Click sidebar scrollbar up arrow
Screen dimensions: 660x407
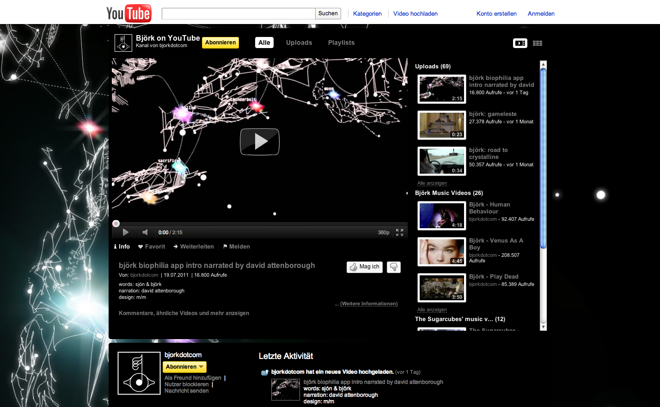click(544, 64)
